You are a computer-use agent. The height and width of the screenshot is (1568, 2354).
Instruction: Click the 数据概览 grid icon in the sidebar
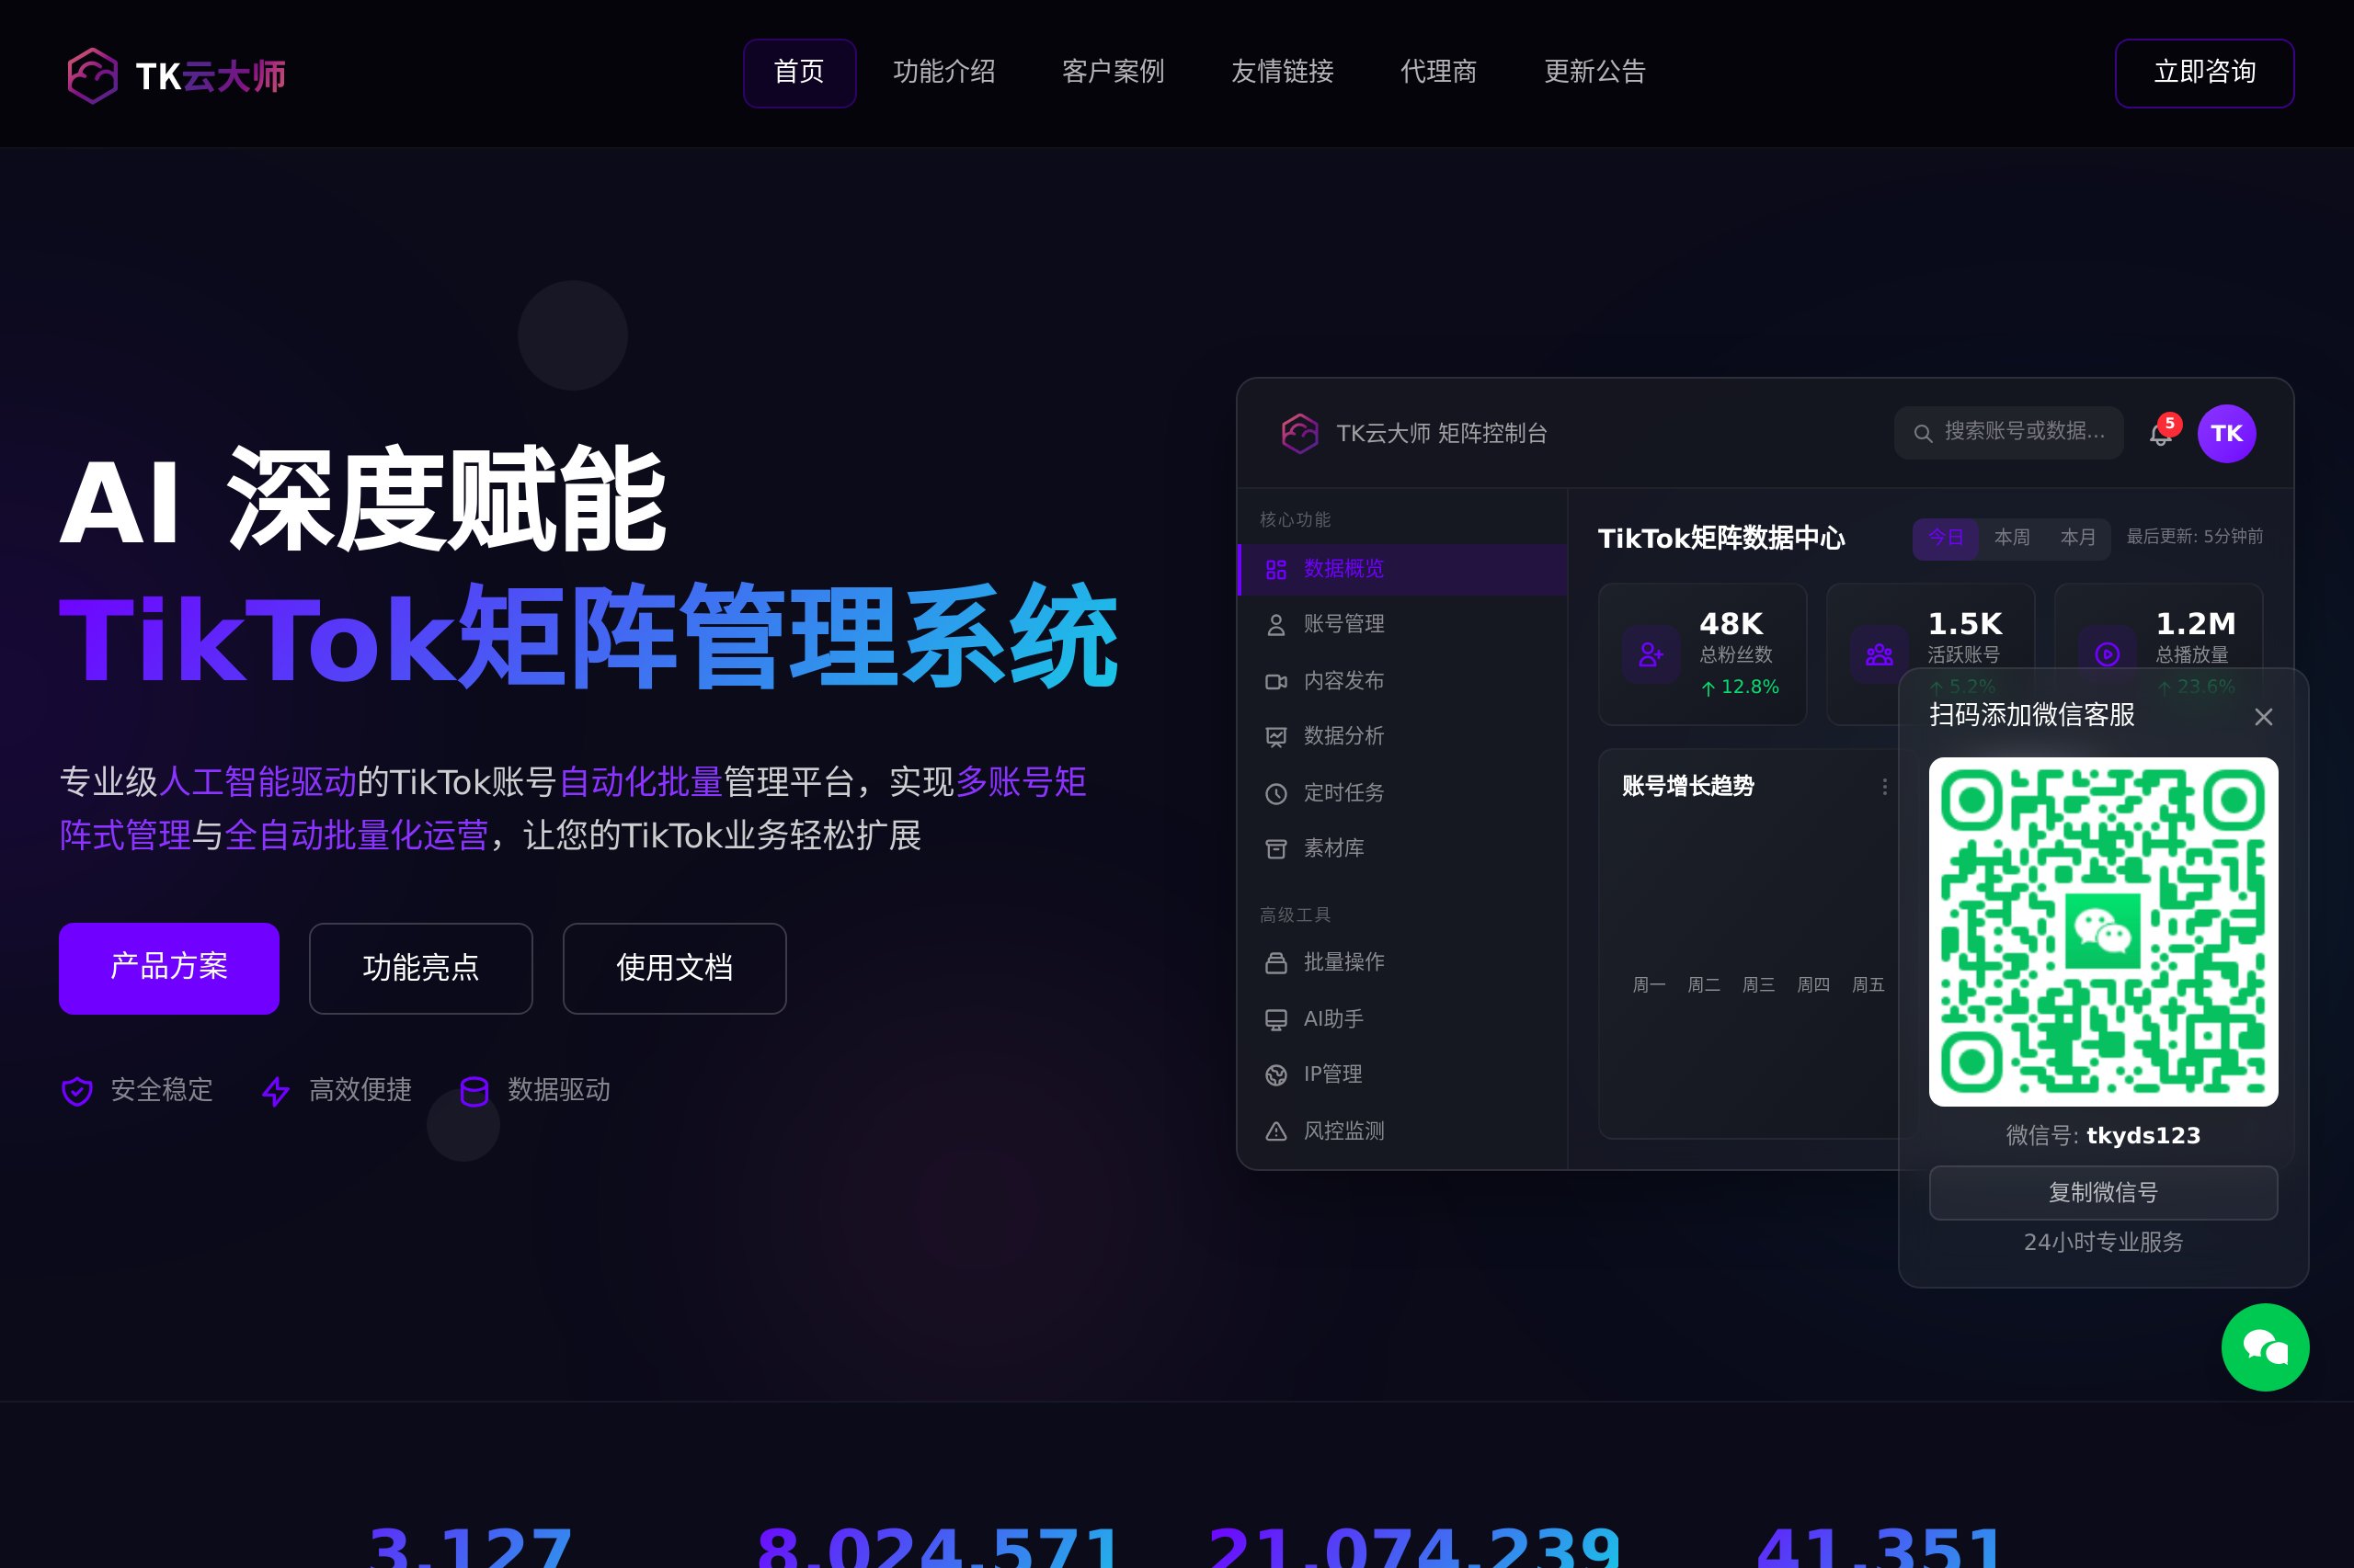(1275, 569)
